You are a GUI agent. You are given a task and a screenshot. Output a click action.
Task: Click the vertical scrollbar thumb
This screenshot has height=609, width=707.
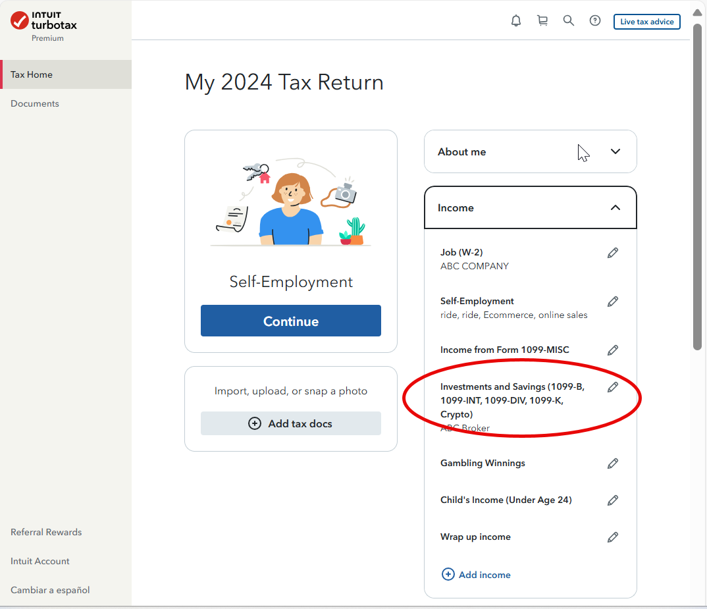[x=698, y=184]
